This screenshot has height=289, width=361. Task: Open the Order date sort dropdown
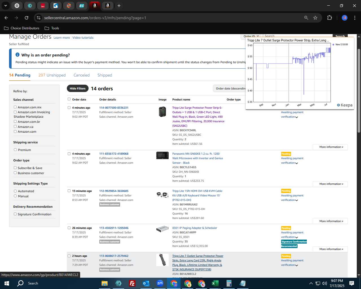point(229,88)
